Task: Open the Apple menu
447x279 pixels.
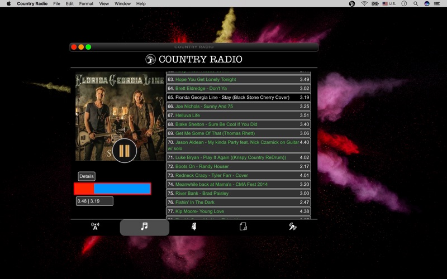Action: point(8,4)
